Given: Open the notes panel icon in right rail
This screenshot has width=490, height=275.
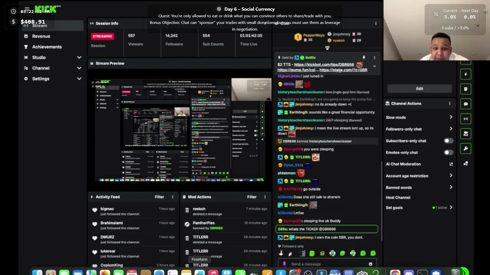Looking at the screenshot, I should pos(465,89).
